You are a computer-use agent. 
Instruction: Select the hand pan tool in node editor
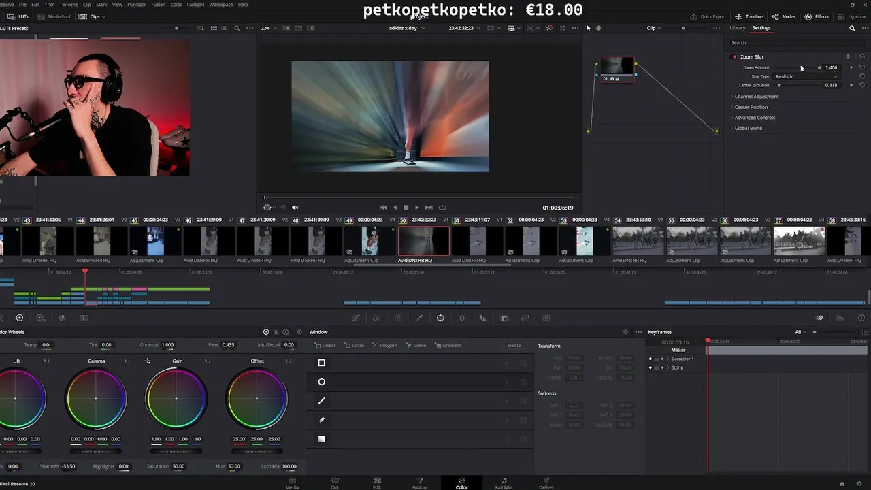point(598,28)
